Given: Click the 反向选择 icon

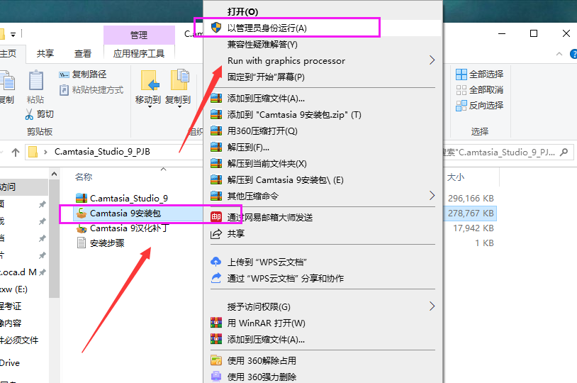Looking at the screenshot, I should [461, 106].
